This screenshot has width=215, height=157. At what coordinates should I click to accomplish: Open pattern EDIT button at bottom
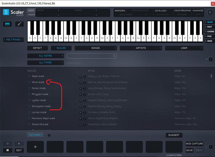tap(19, 150)
